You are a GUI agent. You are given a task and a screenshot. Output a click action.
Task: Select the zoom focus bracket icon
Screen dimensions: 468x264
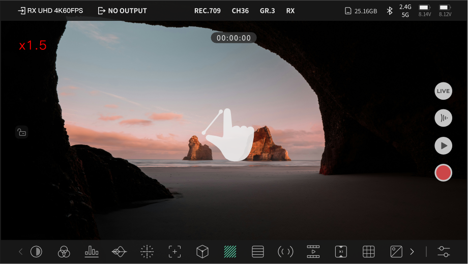pos(174,252)
